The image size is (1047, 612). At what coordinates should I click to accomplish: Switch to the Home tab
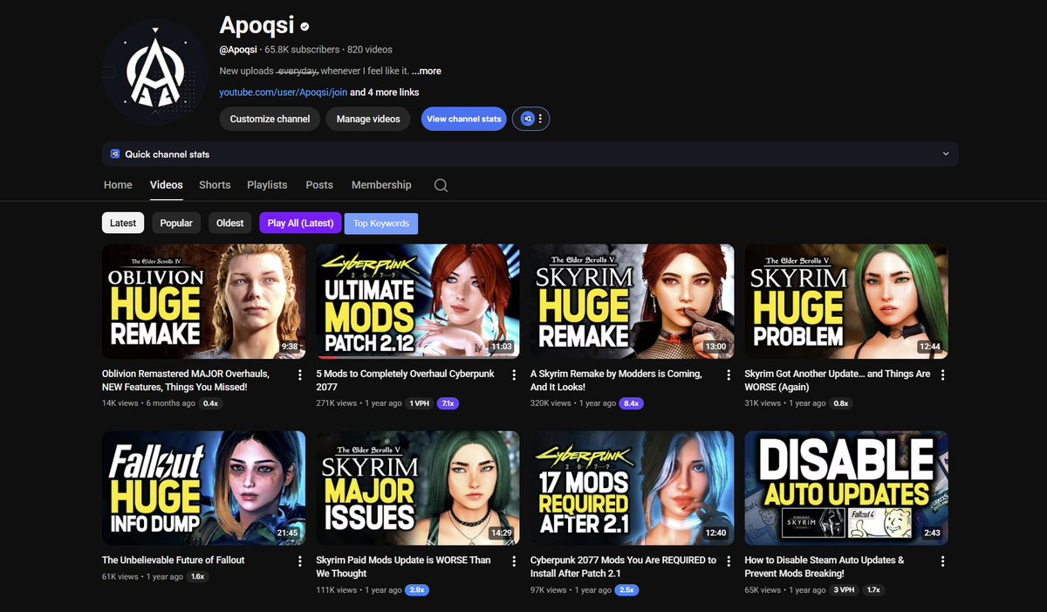(x=118, y=185)
